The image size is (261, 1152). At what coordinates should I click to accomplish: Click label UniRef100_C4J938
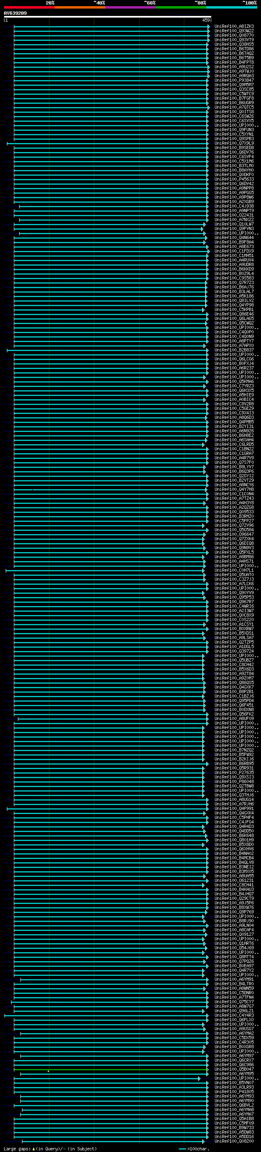click(234, 206)
